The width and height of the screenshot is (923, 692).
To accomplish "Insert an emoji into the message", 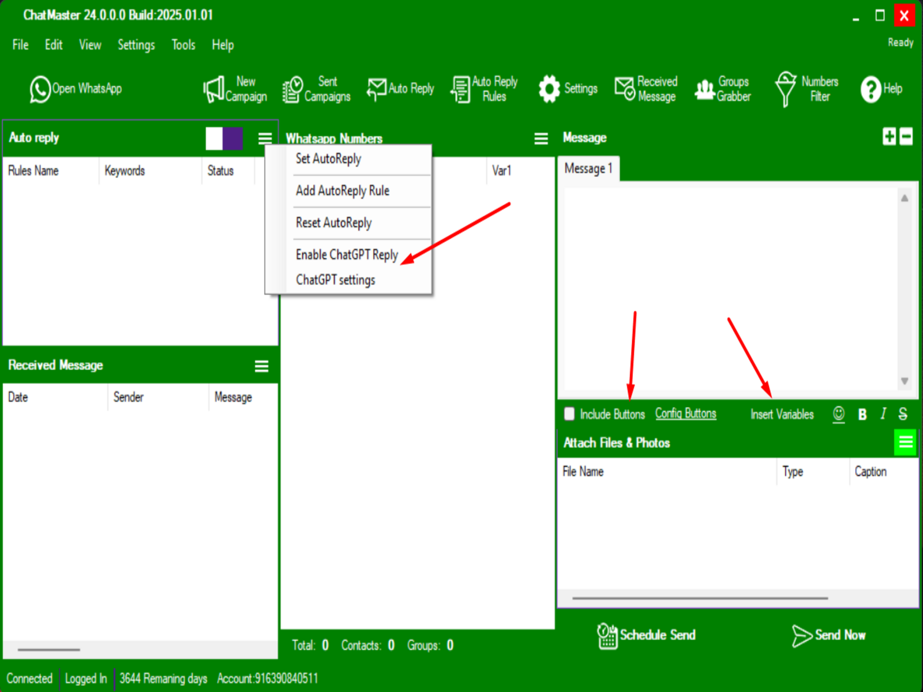I will click(x=839, y=414).
